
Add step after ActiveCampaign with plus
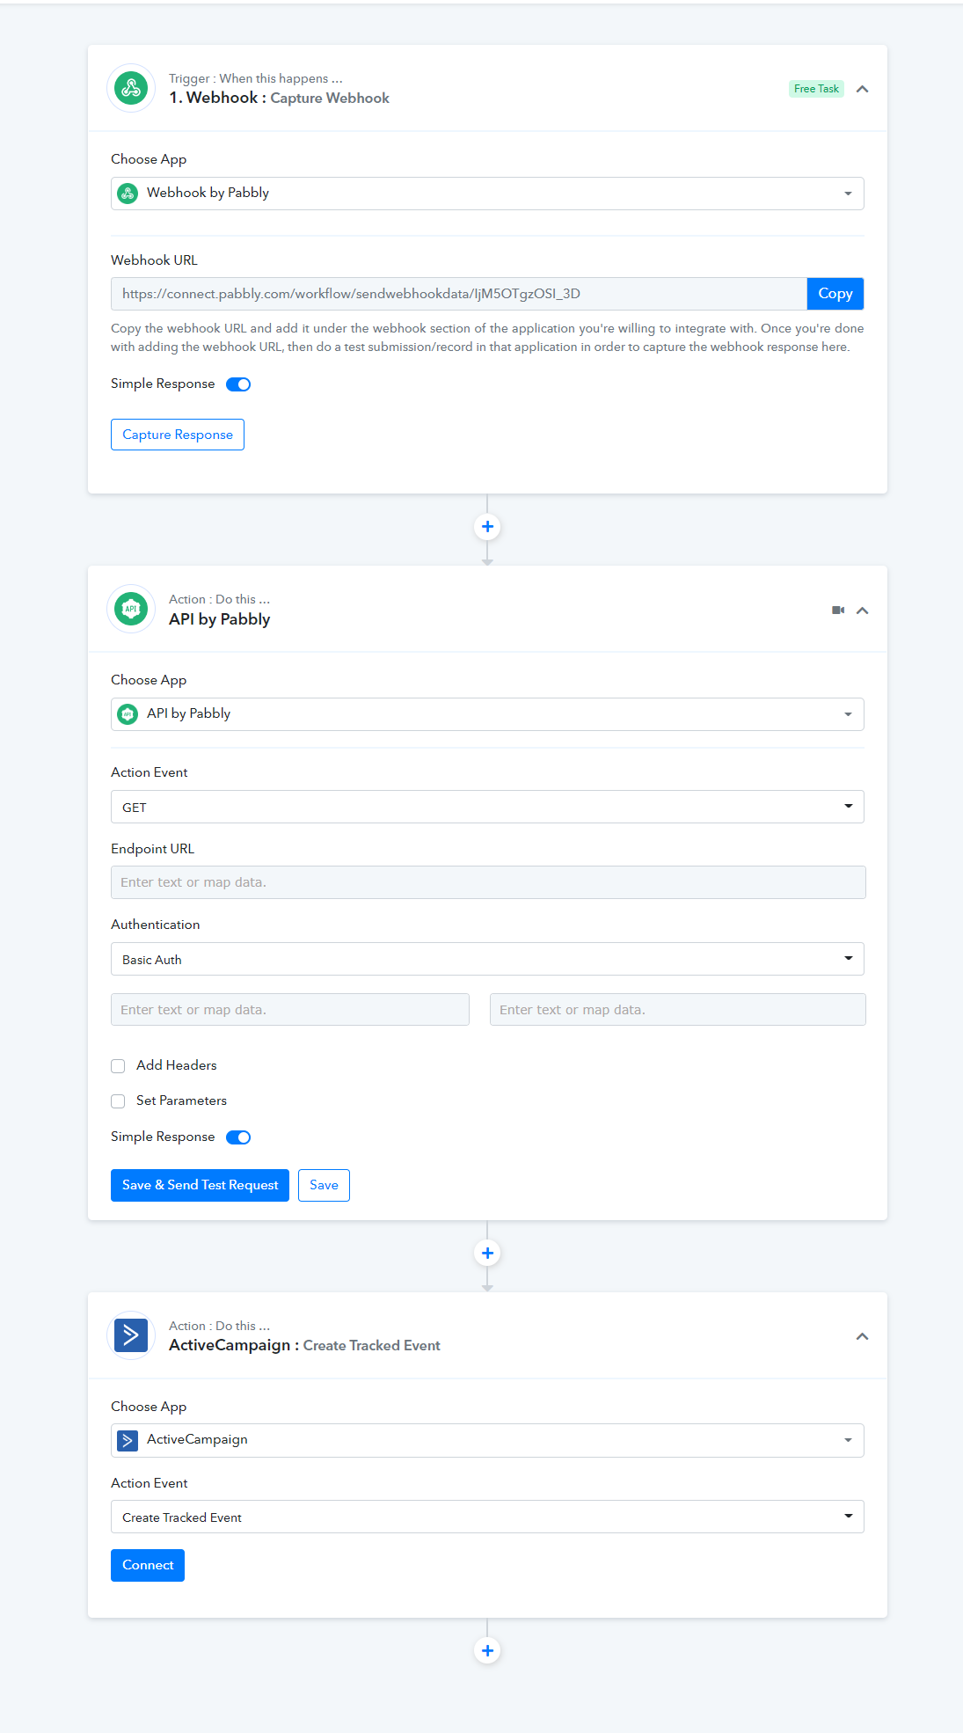coord(487,1650)
